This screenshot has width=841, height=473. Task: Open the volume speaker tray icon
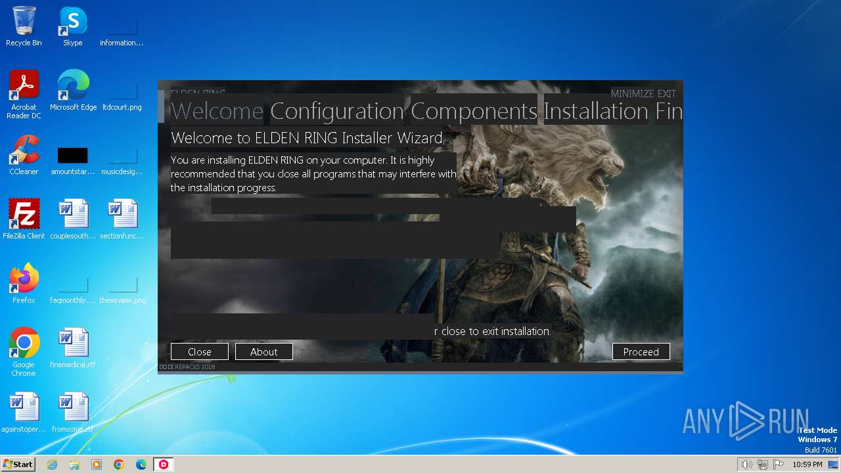click(746, 464)
